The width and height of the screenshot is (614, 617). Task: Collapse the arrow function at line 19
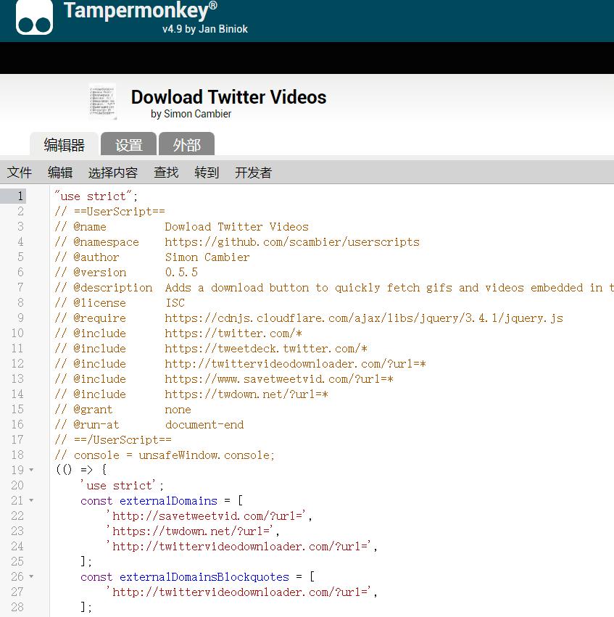(x=31, y=471)
